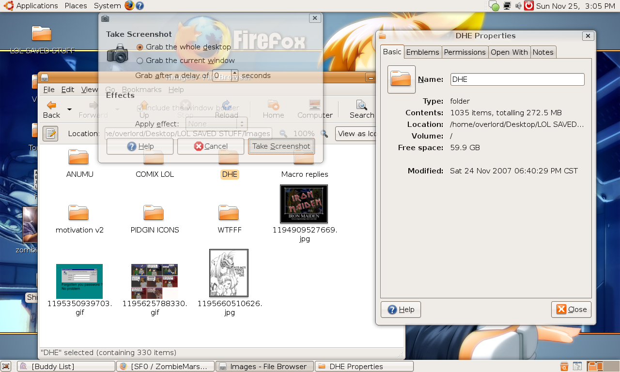
Task: Switch to Emblems tab
Action: (422, 52)
